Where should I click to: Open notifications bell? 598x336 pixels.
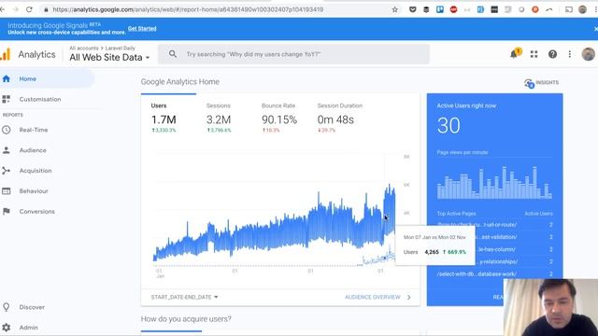(515, 54)
